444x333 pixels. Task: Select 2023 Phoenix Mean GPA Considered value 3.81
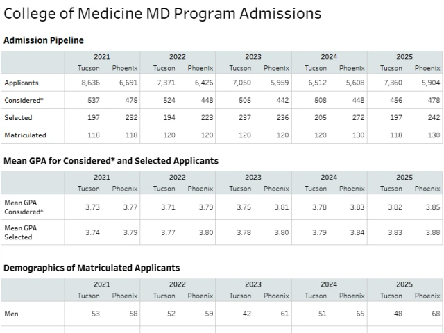tap(281, 207)
